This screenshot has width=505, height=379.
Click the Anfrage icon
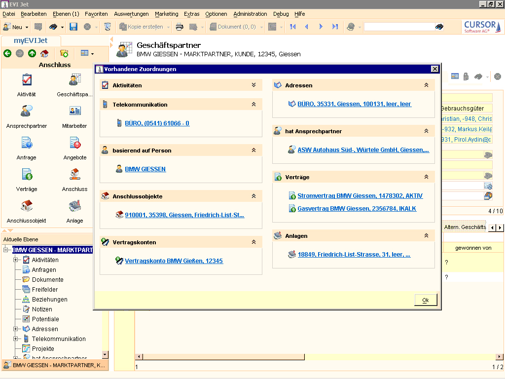tap(27, 144)
